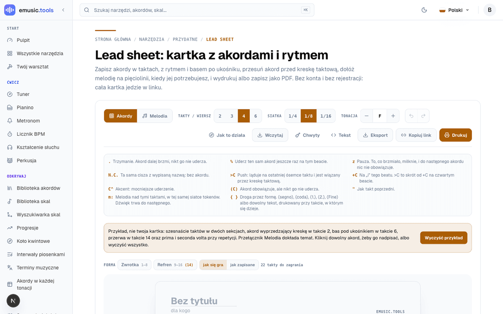Click the Eksport button
503x314 pixels.
coord(376,135)
